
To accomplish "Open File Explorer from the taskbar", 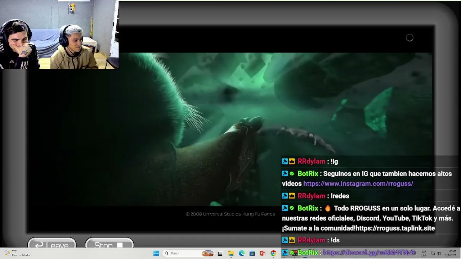I will point(231,253).
